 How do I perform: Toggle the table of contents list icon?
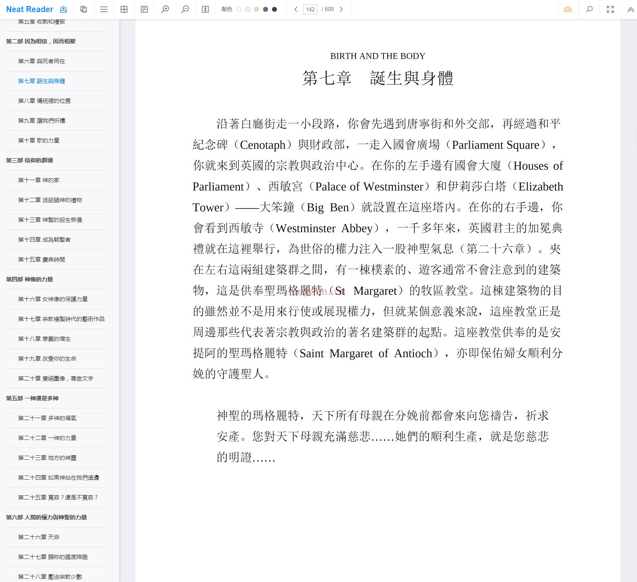[104, 9]
